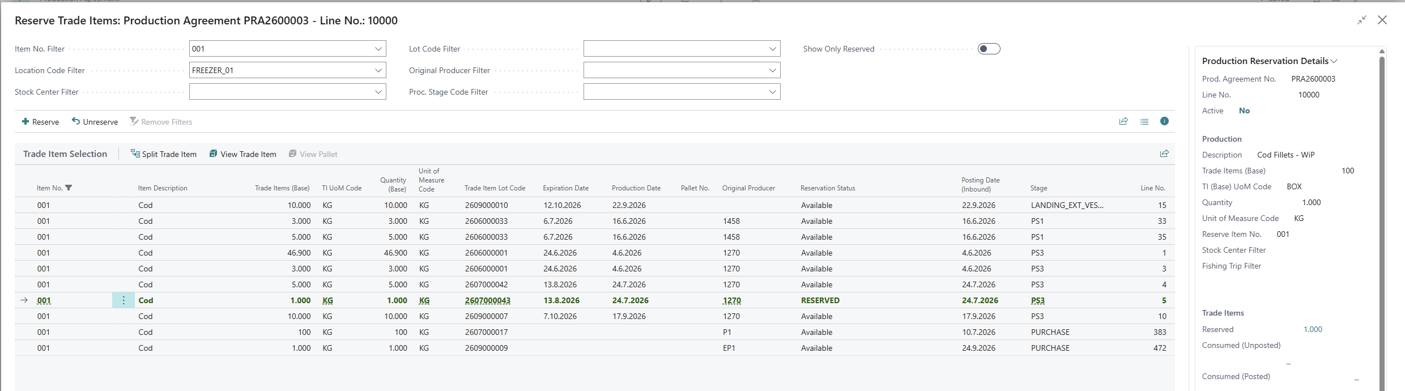The image size is (1405, 391).
Task: Open the Lot Code Filter dropdown
Action: point(772,49)
